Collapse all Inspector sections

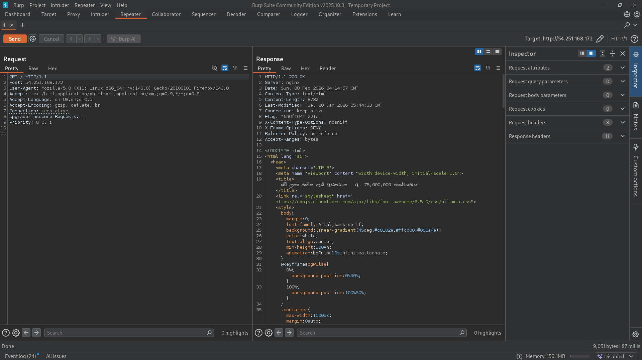tap(613, 53)
